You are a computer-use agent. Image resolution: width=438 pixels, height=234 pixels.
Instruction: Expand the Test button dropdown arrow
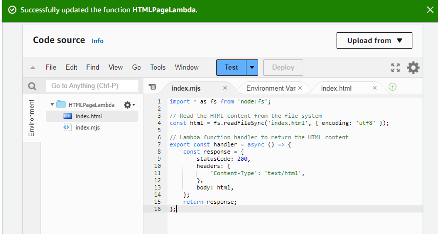[252, 67]
